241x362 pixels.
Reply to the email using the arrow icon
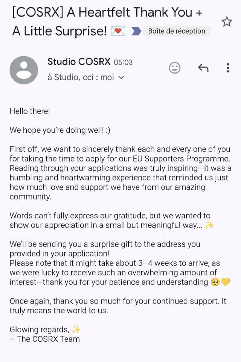tap(203, 68)
